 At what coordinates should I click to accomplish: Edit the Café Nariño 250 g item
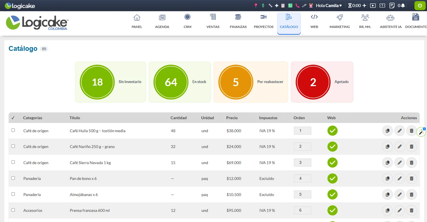click(400, 147)
